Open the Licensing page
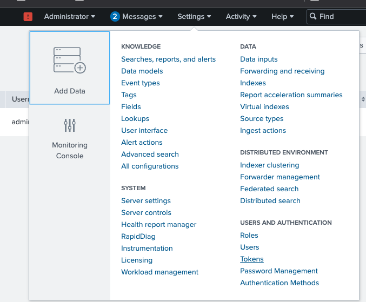Viewport: 366px width, 302px height. 137,260
